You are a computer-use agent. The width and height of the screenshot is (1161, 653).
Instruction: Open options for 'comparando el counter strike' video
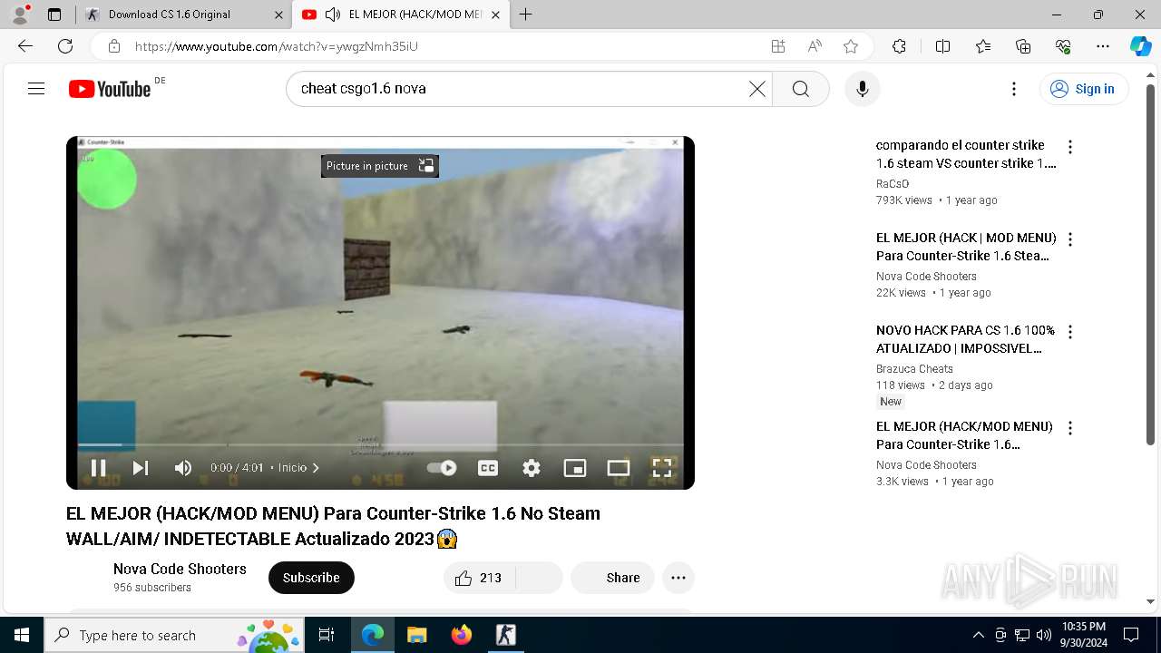click(1070, 147)
